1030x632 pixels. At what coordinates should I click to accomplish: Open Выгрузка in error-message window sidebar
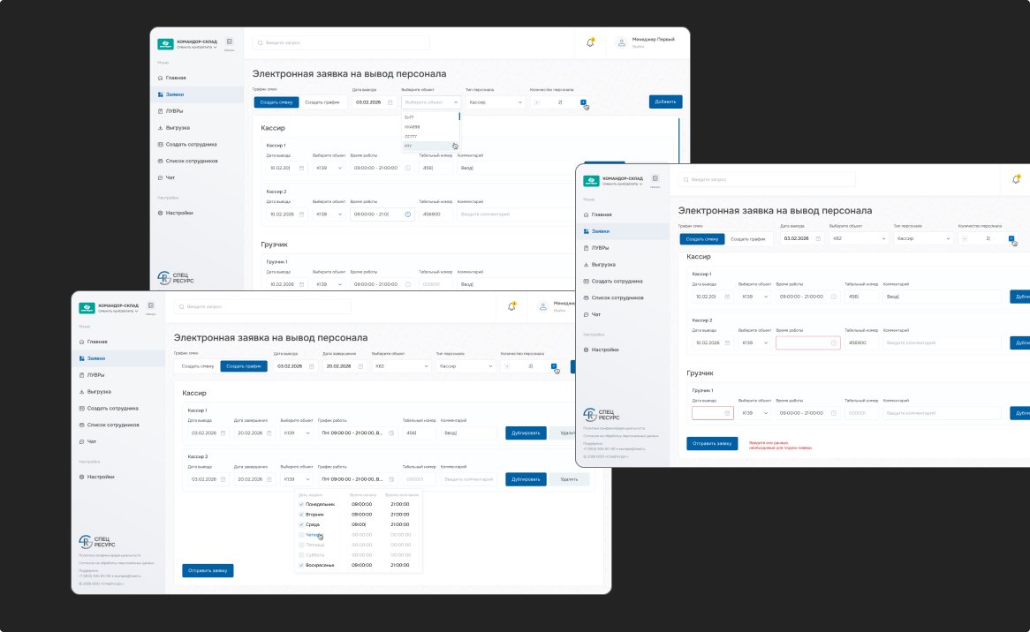click(x=603, y=265)
